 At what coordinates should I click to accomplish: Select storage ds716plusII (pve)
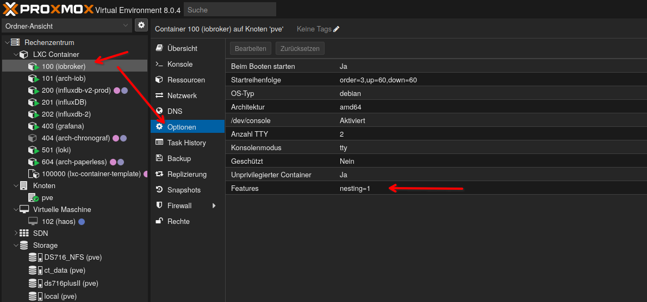tap(74, 283)
